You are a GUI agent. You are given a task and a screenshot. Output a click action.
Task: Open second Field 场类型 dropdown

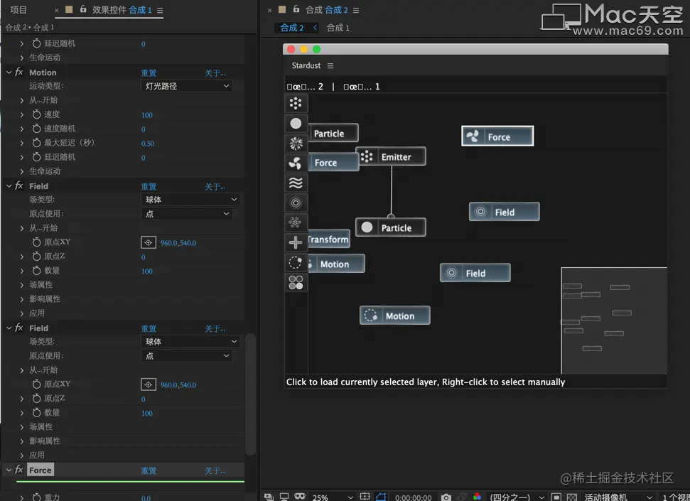pyautogui.click(x=190, y=342)
